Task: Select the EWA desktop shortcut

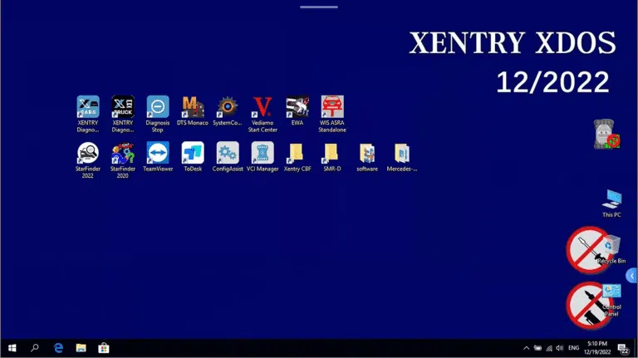Action: click(297, 110)
